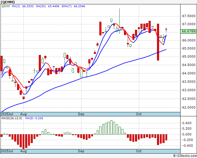Click Oct on the MACD panel axis
Screen dimensions: 197x158
(x=139, y=151)
